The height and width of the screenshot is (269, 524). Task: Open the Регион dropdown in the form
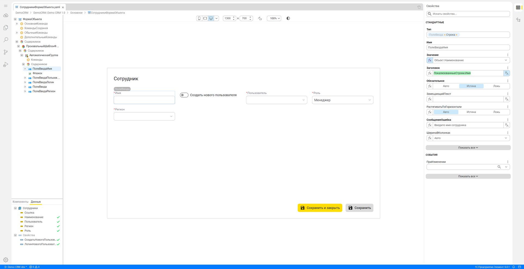[x=144, y=116]
